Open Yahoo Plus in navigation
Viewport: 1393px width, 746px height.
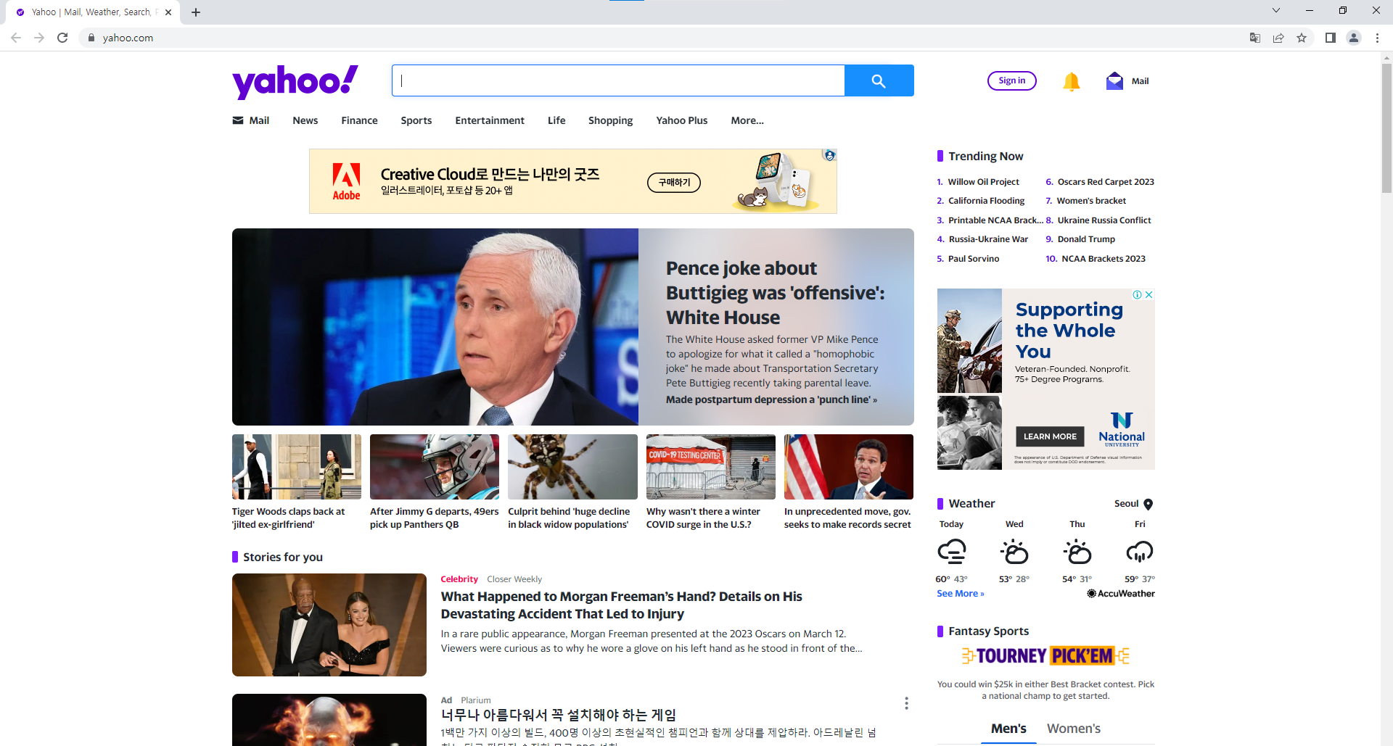pos(682,121)
